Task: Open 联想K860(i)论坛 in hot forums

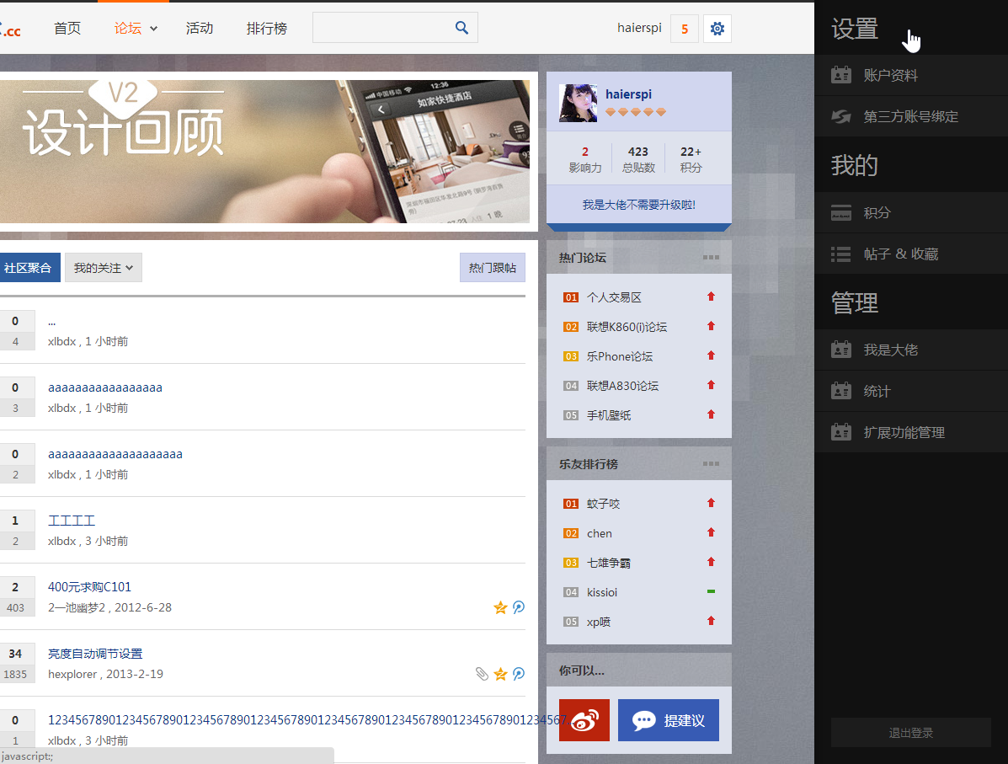Action: point(627,327)
